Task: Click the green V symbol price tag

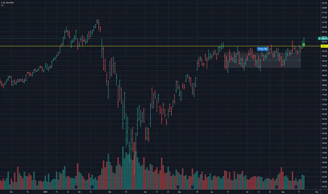Action: point(320,38)
